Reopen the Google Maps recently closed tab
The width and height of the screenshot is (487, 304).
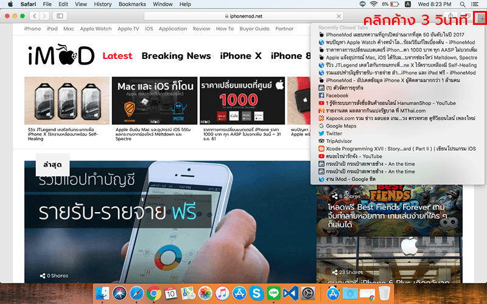coord(398,126)
